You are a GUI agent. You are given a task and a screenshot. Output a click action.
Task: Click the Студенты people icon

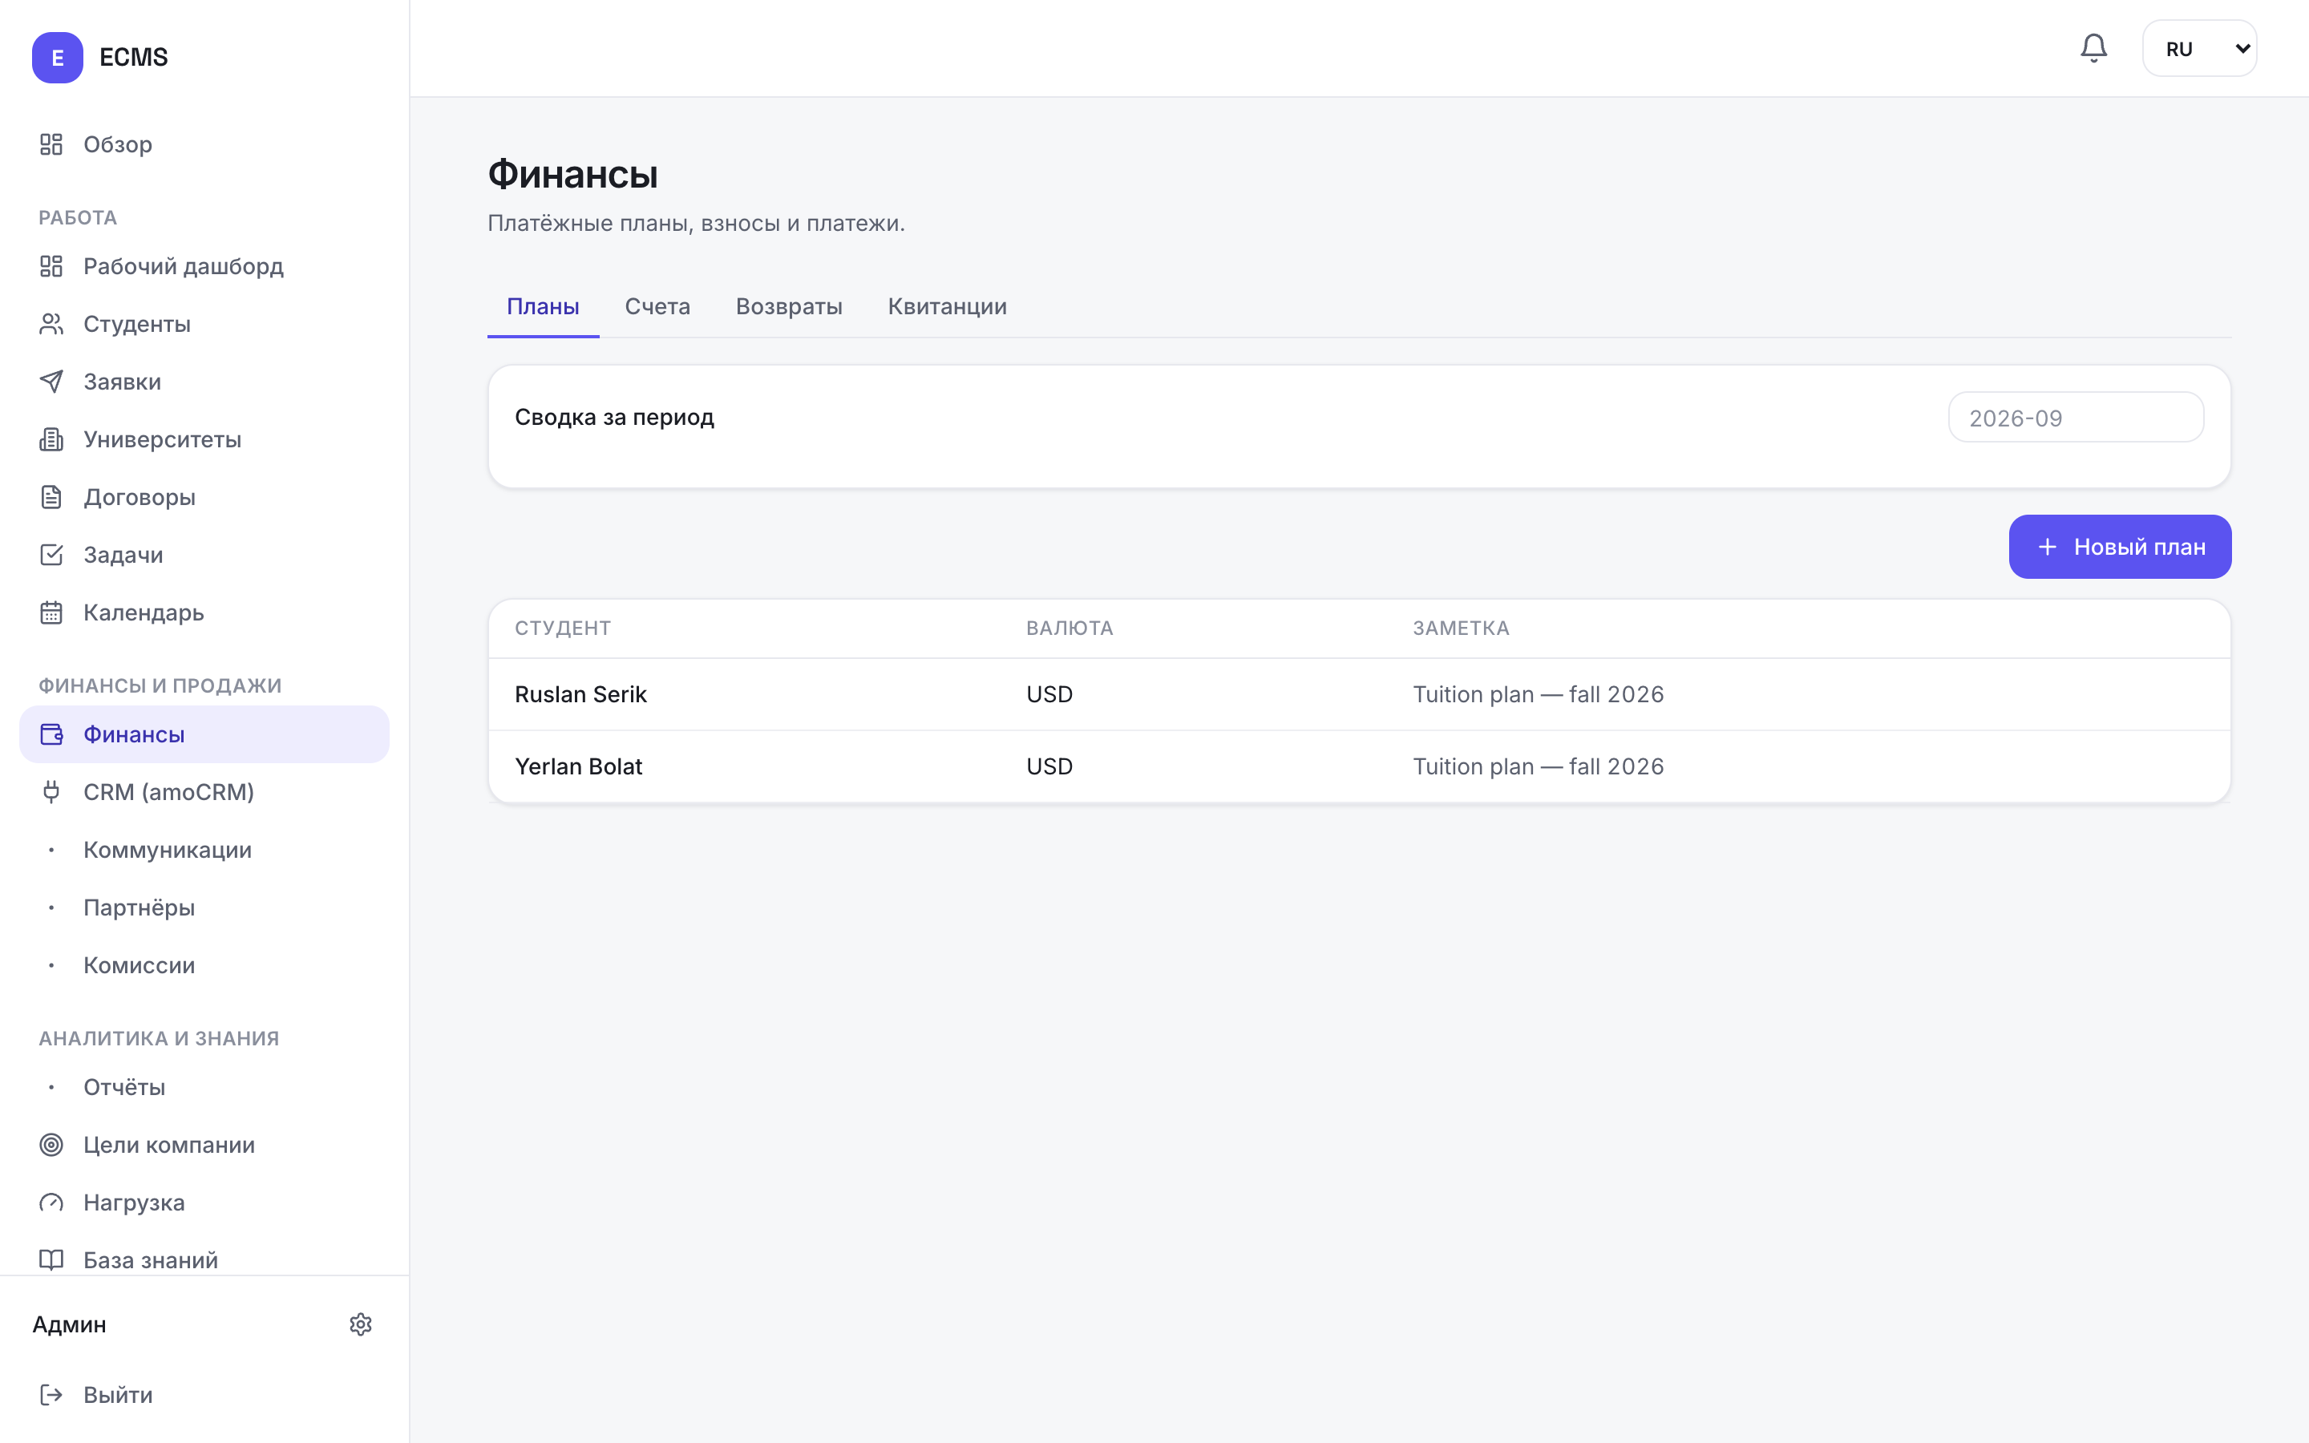51,325
